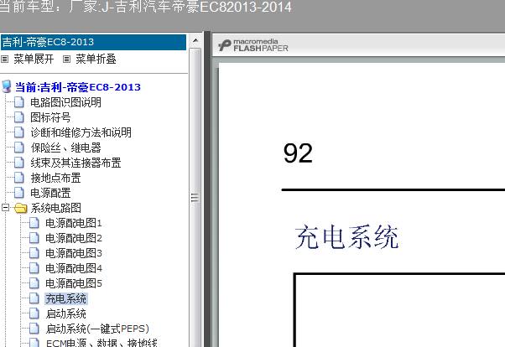Select the 吉利-帝豪EC8-2013 header bar
The image size is (505, 347).
tap(93, 42)
